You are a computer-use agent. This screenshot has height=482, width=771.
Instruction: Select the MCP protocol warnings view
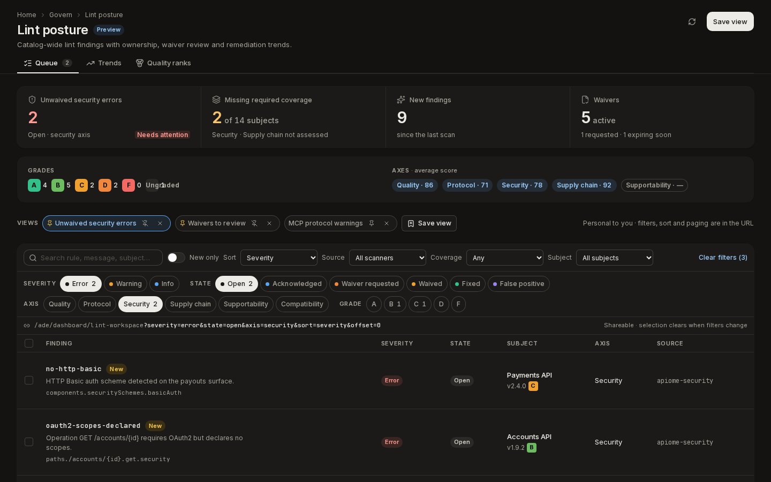tap(326, 223)
